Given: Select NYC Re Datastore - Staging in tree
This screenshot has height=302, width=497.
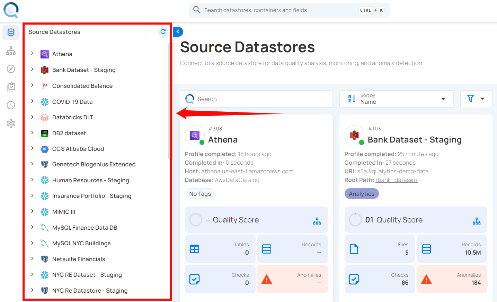Looking at the screenshot, I should pyautogui.click(x=90, y=291).
